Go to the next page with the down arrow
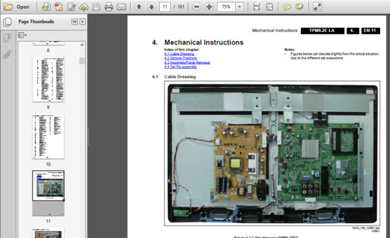Screen dimensions: 390x238 coord(151,7)
